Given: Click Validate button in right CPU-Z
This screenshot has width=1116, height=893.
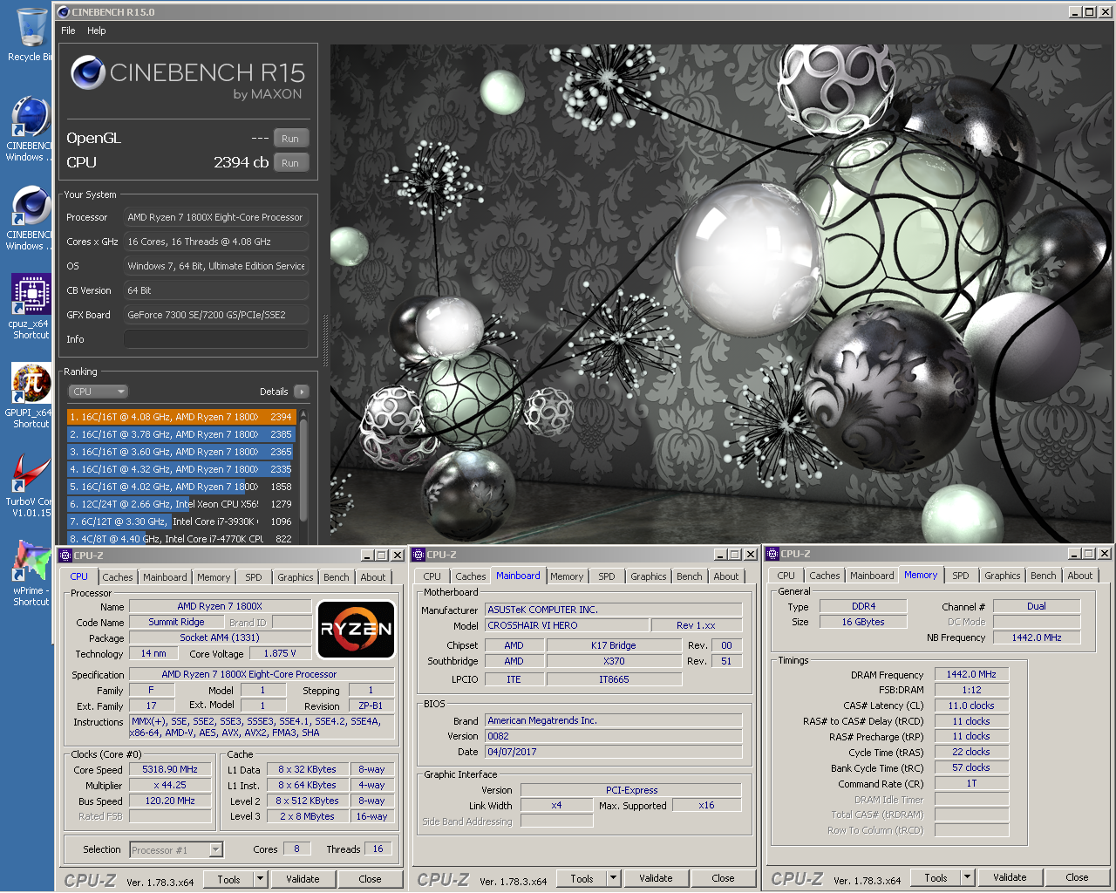Looking at the screenshot, I should 1010,877.
